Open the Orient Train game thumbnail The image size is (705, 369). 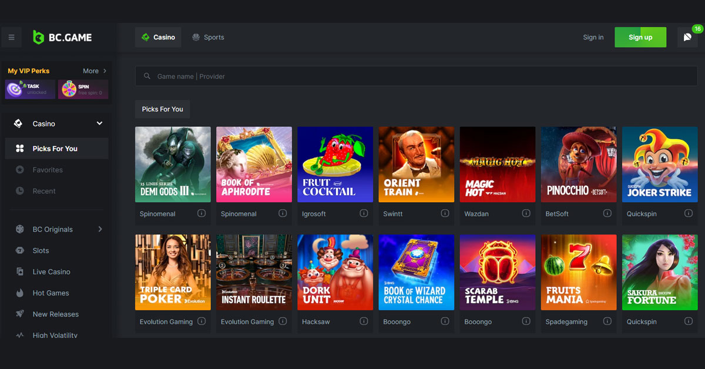pos(416,165)
